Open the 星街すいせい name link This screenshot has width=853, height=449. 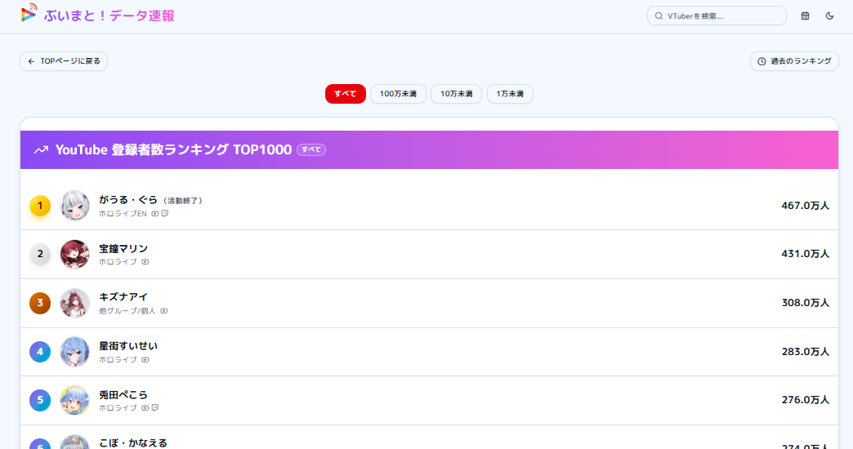point(128,345)
